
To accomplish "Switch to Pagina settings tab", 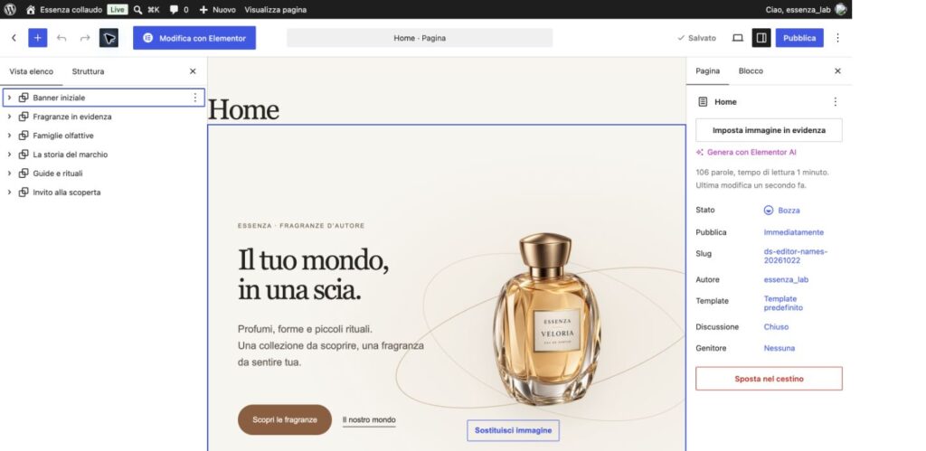I will (x=707, y=70).
